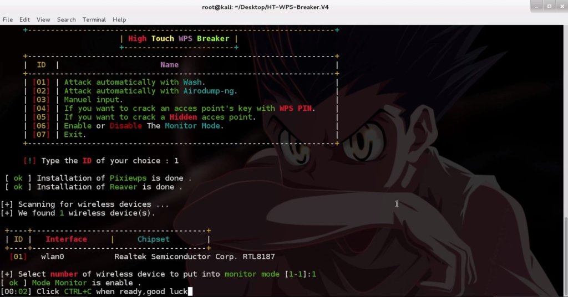Open the File menu
Screen dimensions: 568x297
[8, 19]
